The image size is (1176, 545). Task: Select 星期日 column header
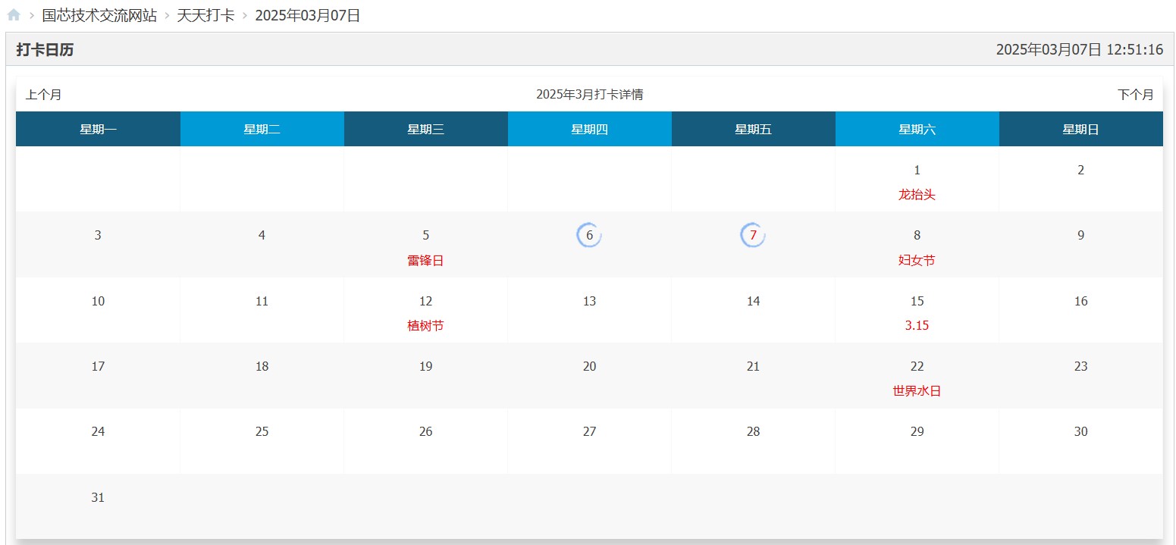(x=1080, y=129)
